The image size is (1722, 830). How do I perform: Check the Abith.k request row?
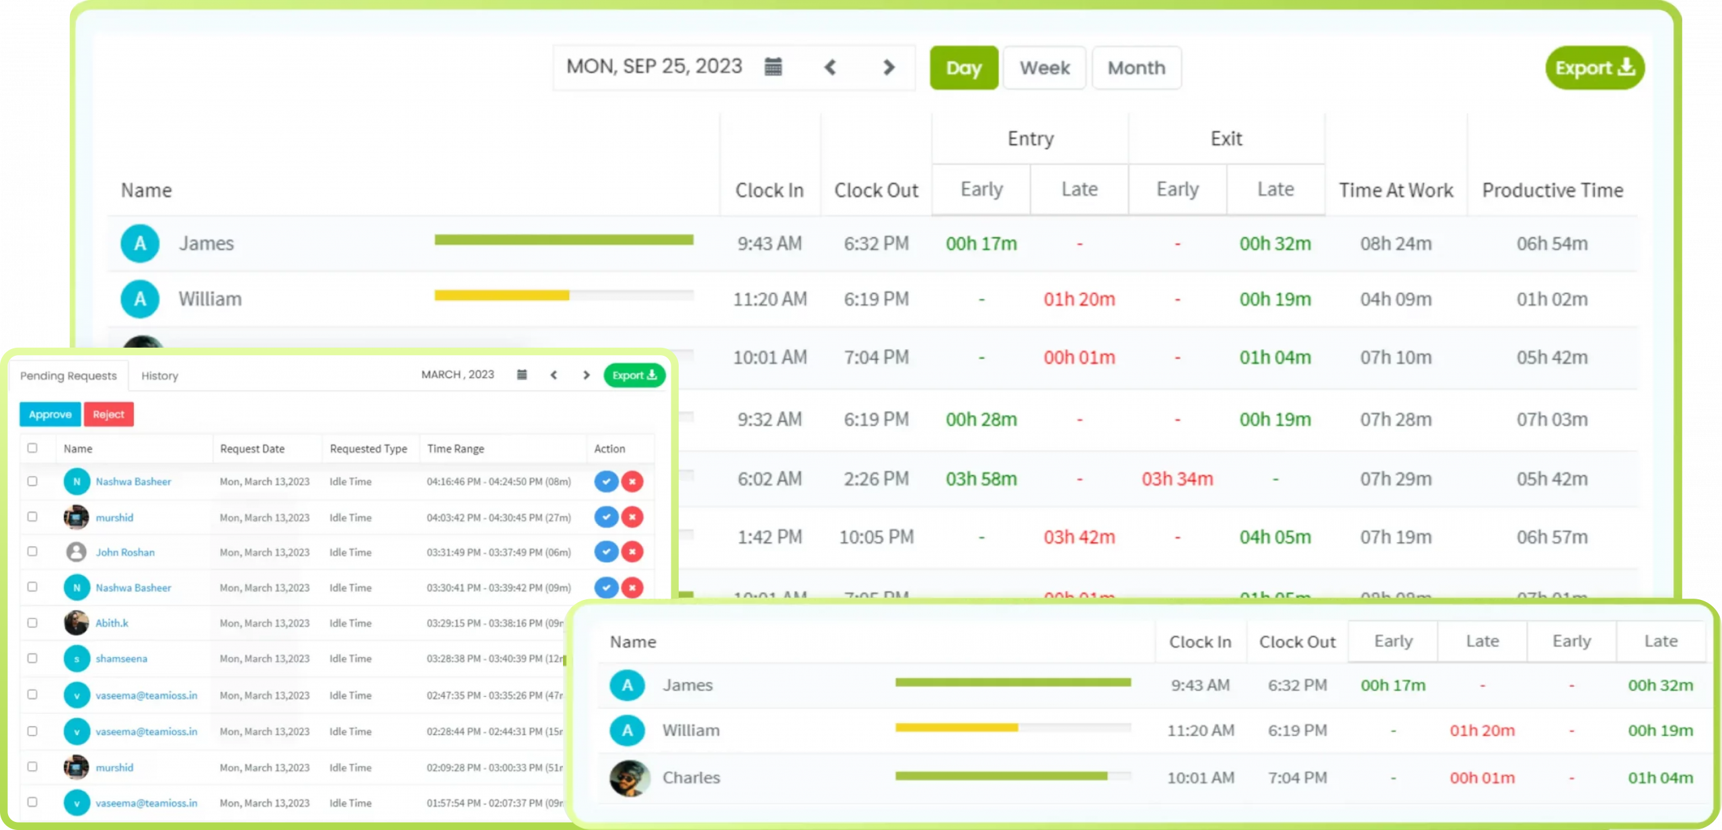tap(32, 623)
